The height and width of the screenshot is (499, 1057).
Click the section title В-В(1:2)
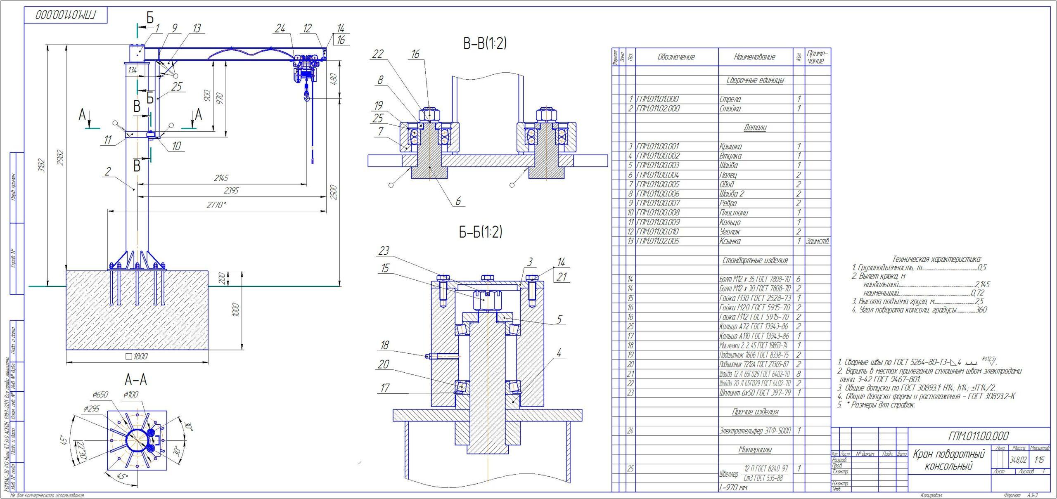(x=484, y=43)
